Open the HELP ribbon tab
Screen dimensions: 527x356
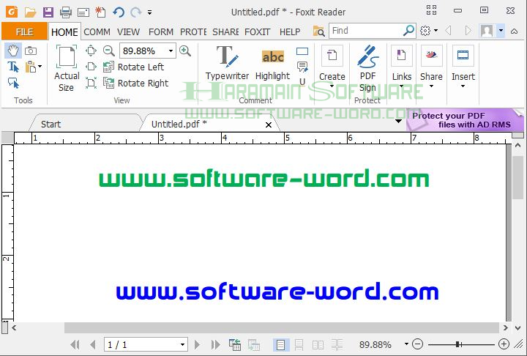point(290,32)
